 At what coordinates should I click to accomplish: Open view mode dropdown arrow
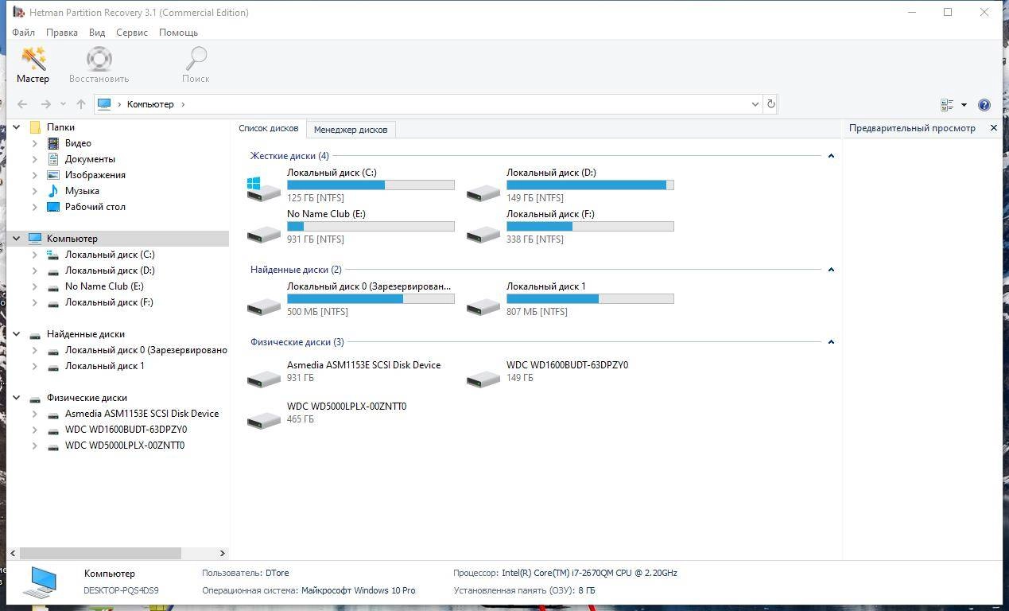tap(964, 105)
